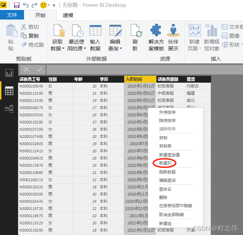The image size is (243, 235).
Task: Select the 性别 column header
Action: click(60, 79)
